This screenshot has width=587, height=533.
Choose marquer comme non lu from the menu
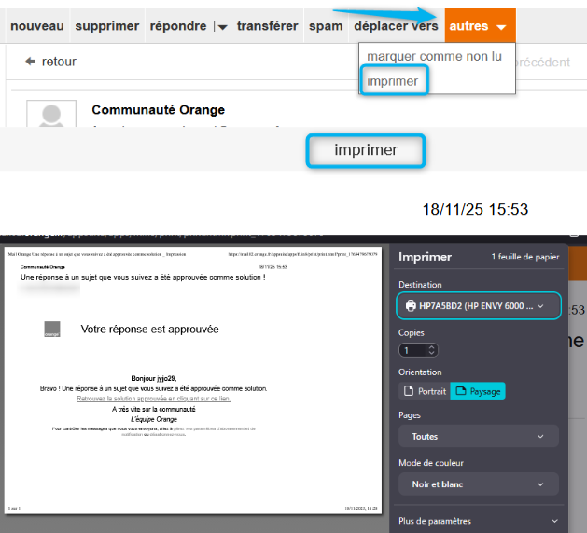[434, 56]
